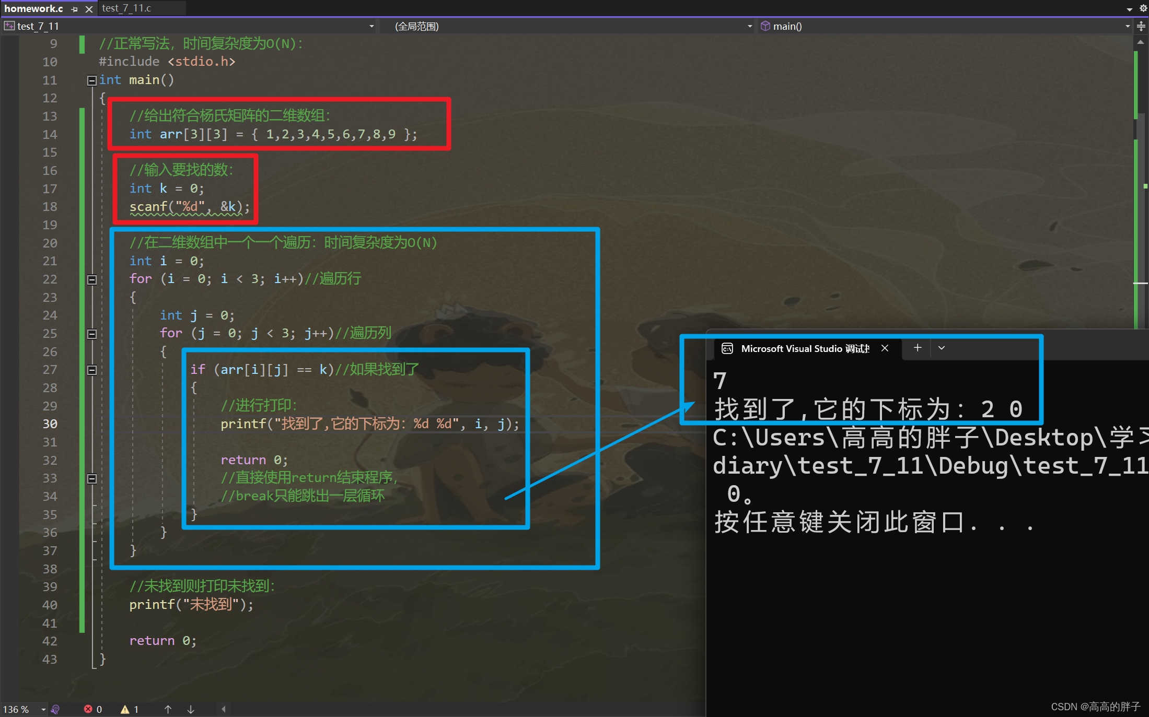Collapse the int main() code block
Screen dimensions: 1149x717
(x=92, y=80)
